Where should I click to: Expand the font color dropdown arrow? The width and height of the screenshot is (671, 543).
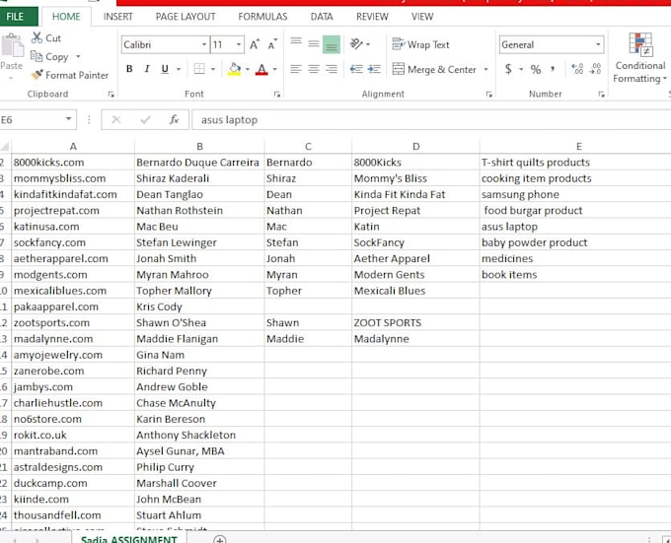(x=274, y=69)
